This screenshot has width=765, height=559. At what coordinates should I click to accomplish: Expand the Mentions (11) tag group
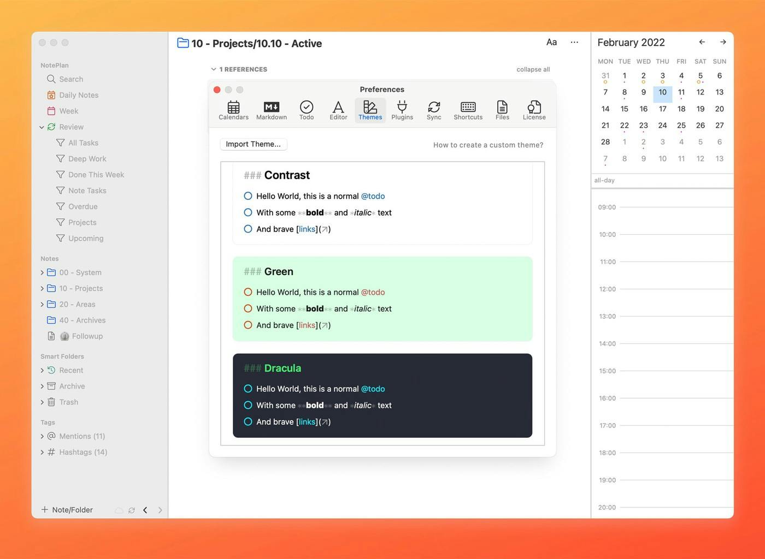point(42,436)
